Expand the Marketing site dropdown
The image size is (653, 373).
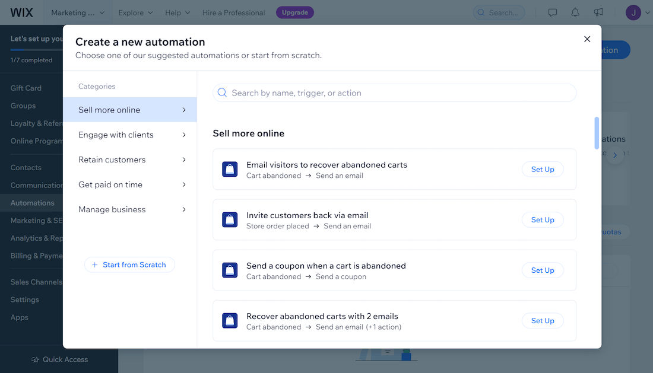click(77, 12)
